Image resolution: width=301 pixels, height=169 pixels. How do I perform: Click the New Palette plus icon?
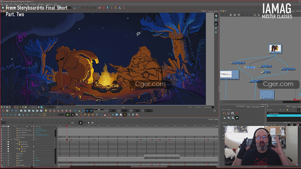point(280,110)
